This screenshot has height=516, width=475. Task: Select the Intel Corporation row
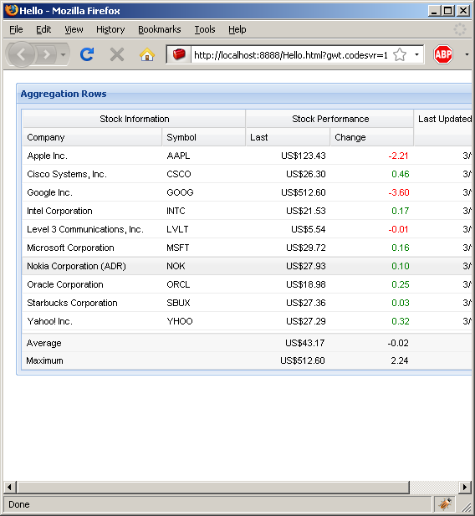tap(247, 211)
